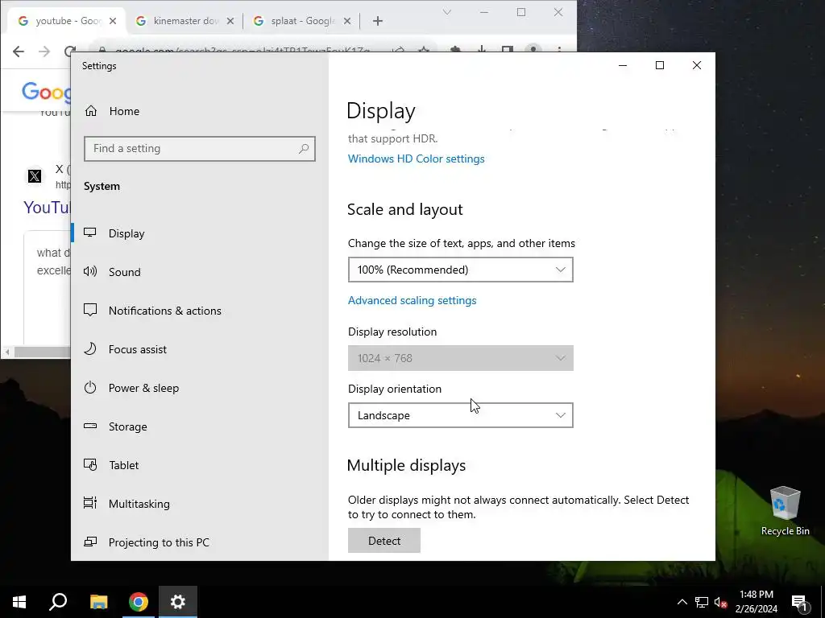Expand the 100% (Recommended) scale dropdown
Viewport: 825px width, 618px height.
click(460, 270)
